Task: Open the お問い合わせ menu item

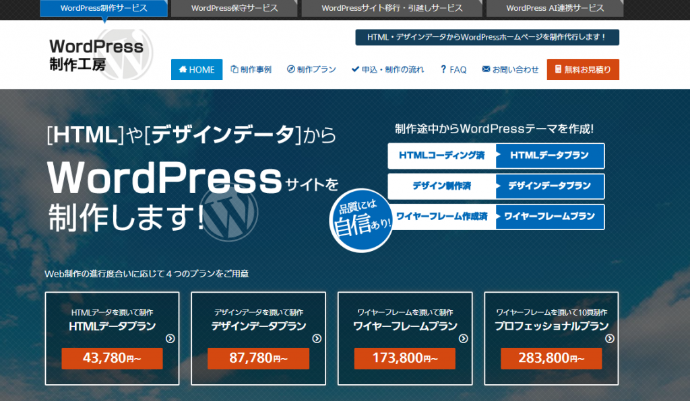Action: (510, 69)
